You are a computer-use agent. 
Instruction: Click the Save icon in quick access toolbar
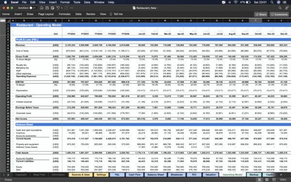47,8
